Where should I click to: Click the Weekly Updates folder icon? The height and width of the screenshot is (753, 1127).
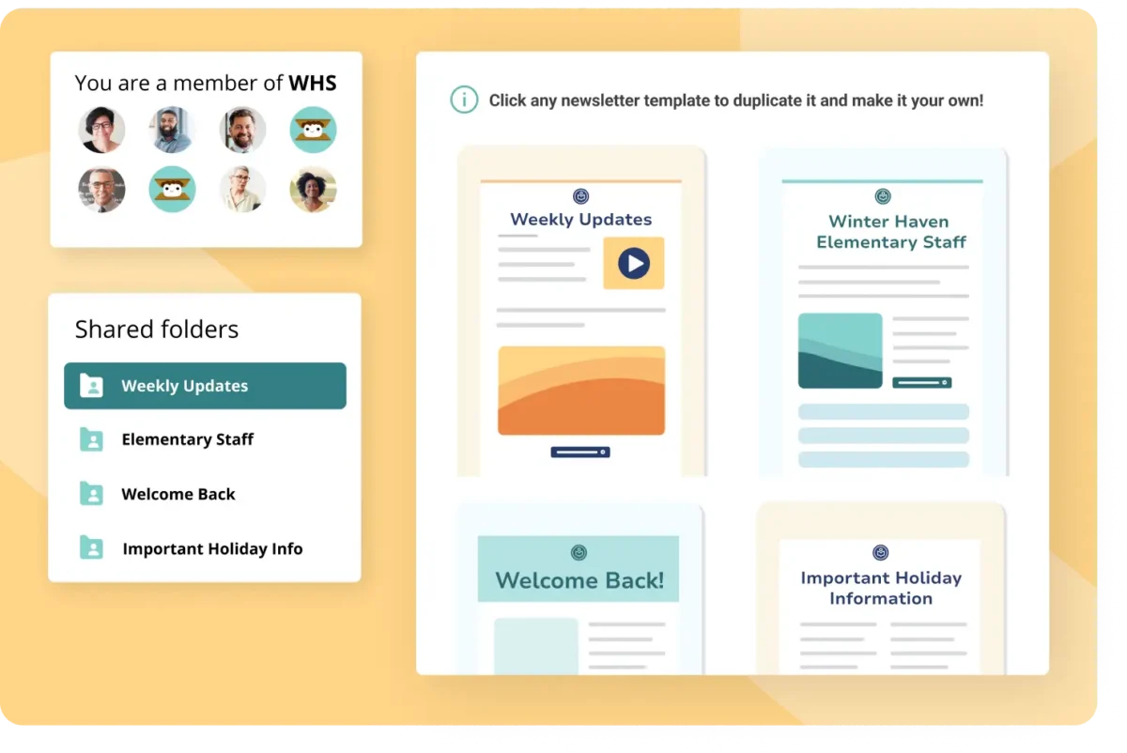[x=91, y=386]
